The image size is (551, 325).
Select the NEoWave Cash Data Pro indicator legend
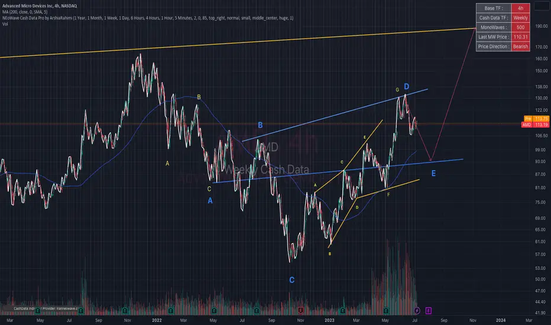148,18
